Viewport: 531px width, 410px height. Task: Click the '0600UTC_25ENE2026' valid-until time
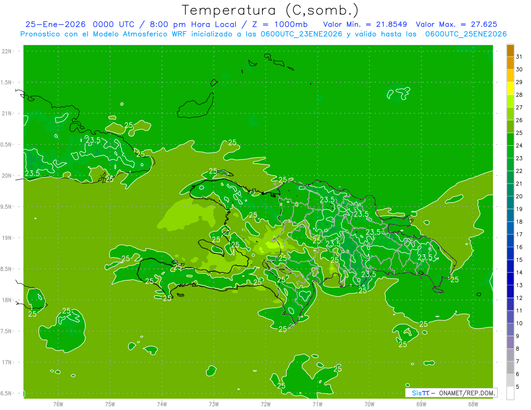pyautogui.click(x=466, y=34)
